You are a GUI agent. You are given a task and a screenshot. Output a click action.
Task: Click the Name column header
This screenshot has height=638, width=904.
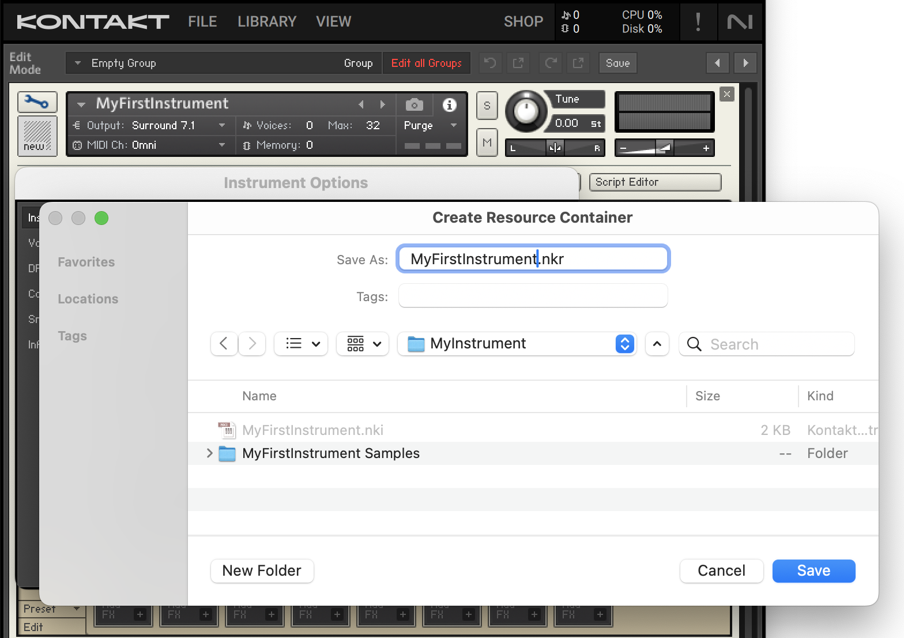(259, 396)
